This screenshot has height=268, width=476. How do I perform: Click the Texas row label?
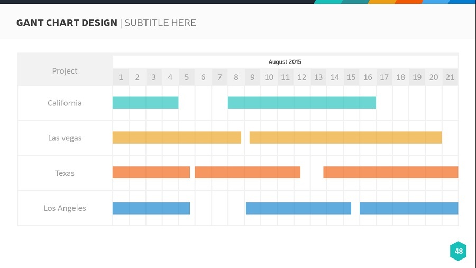65,173
